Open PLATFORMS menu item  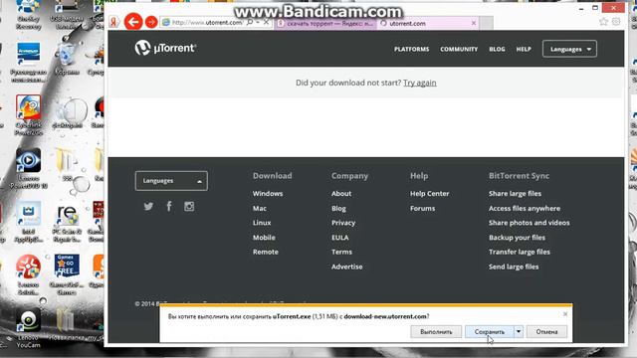point(411,49)
